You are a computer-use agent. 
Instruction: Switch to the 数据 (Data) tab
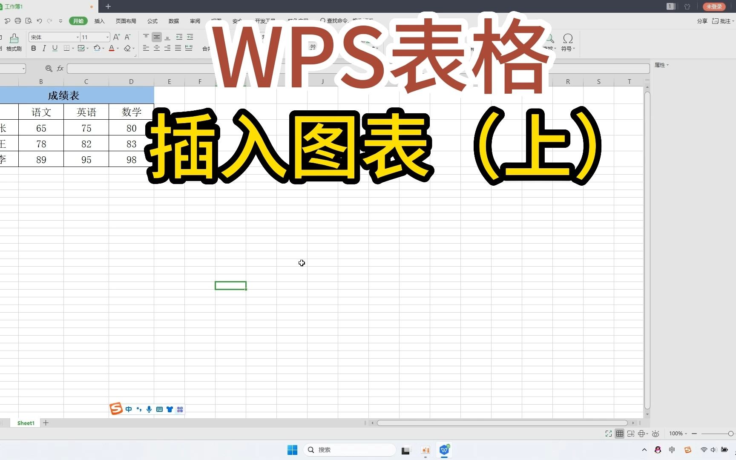click(174, 21)
